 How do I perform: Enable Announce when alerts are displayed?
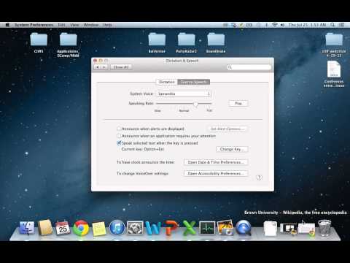(x=119, y=129)
